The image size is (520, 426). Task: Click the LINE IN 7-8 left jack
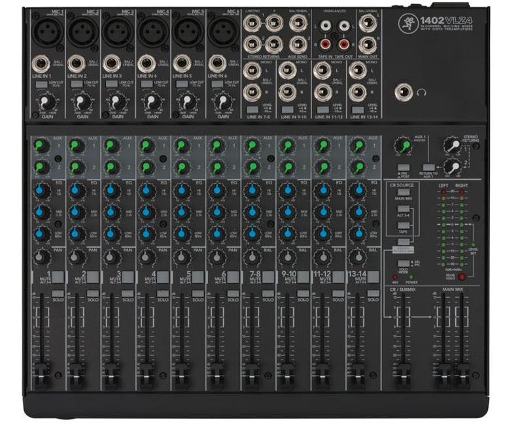(x=252, y=71)
